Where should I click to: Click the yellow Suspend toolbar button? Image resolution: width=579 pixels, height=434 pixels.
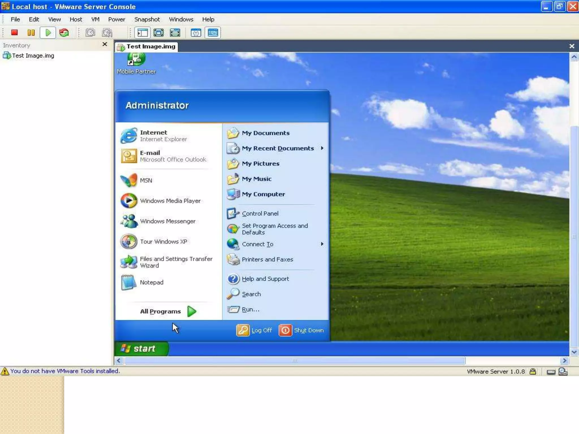pyautogui.click(x=31, y=33)
